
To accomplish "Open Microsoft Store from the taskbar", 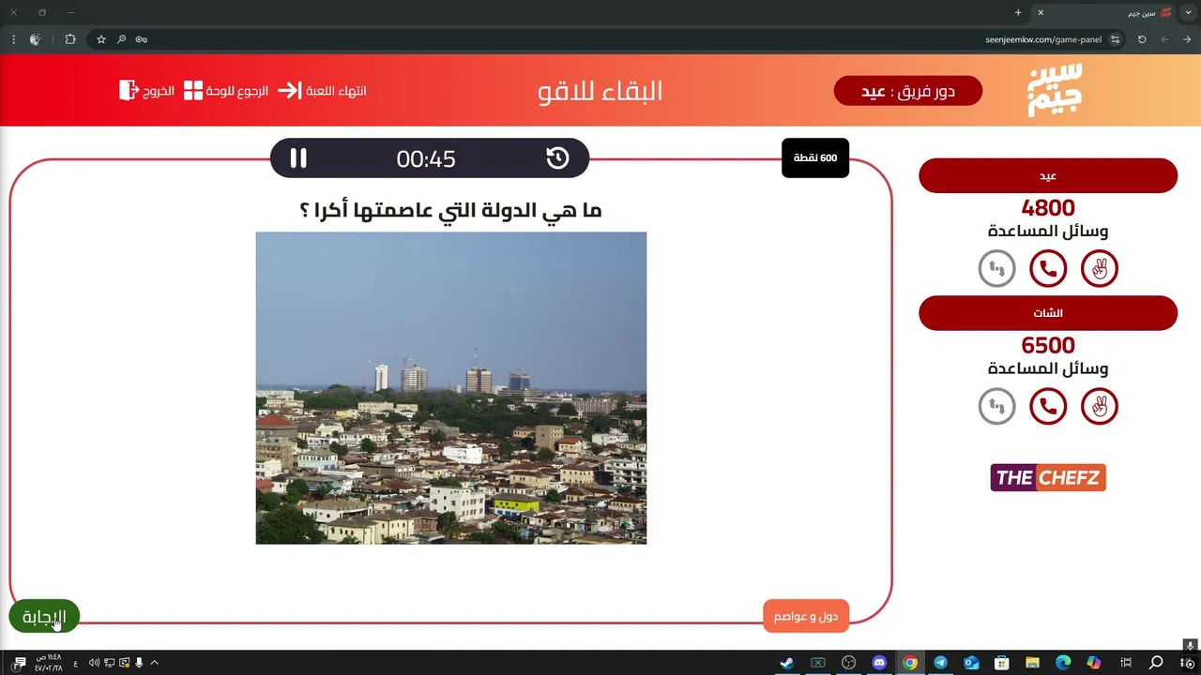I will pyautogui.click(x=1002, y=663).
